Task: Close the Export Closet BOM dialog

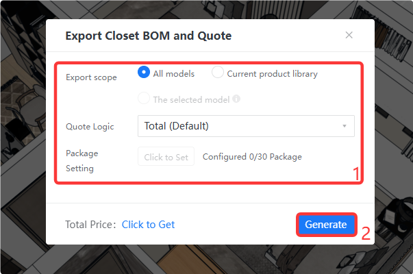Action: [349, 35]
